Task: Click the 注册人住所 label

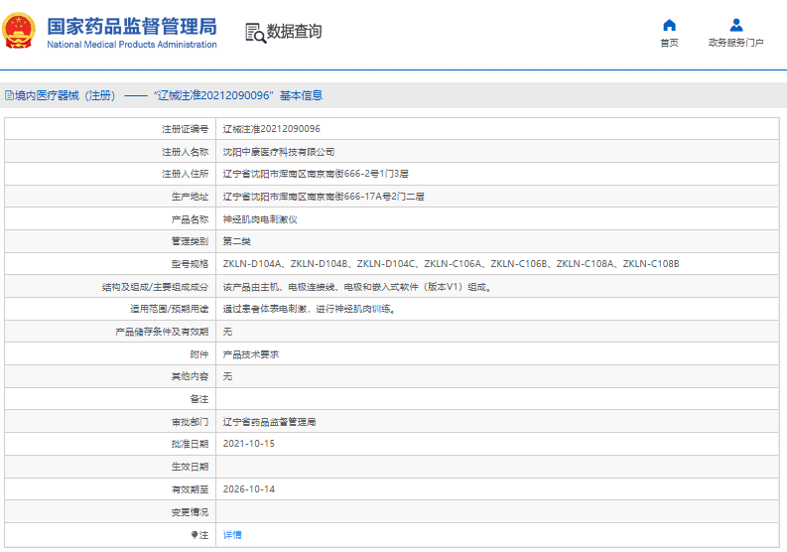Action: coord(185,174)
